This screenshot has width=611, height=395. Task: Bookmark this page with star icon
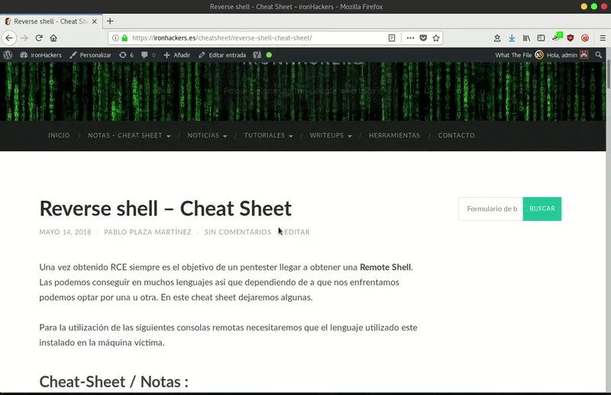[x=436, y=37]
